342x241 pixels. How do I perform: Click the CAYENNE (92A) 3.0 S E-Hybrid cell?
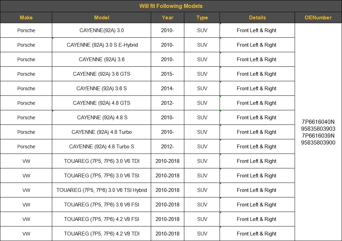101,45
